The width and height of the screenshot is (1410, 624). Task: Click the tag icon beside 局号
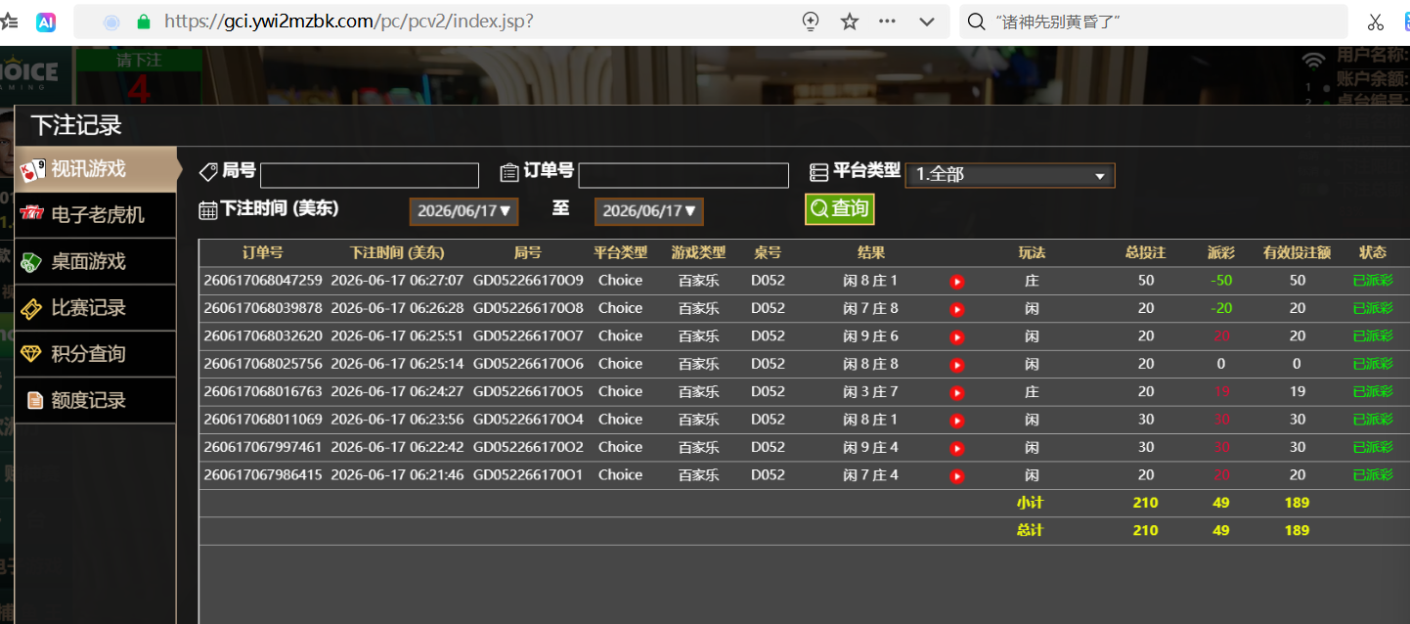(x=208, y=172)
